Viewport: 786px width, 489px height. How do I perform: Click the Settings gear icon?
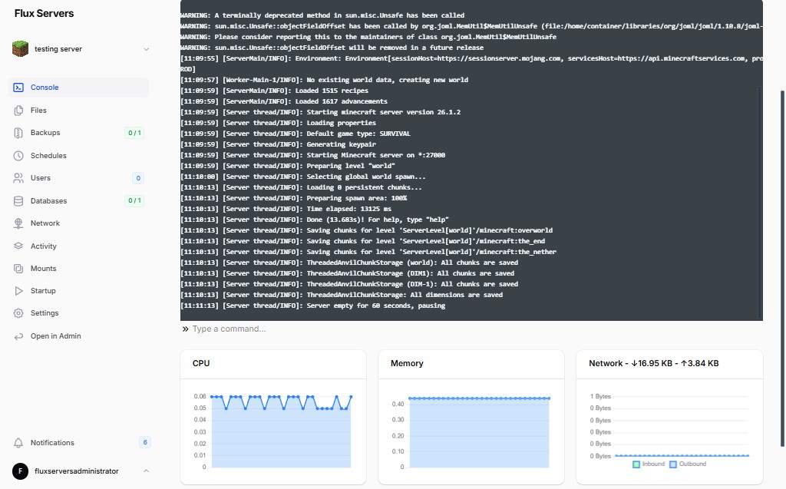18,313
